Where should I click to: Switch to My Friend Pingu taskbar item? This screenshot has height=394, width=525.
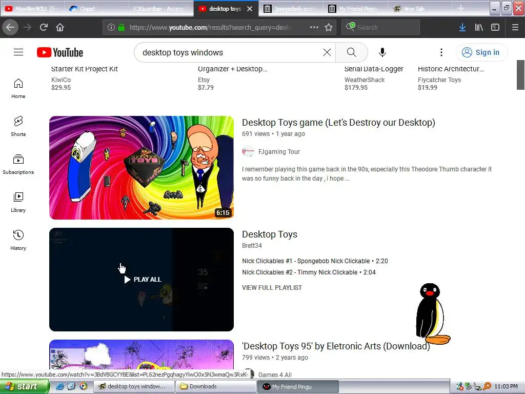(x=298, y=386)
